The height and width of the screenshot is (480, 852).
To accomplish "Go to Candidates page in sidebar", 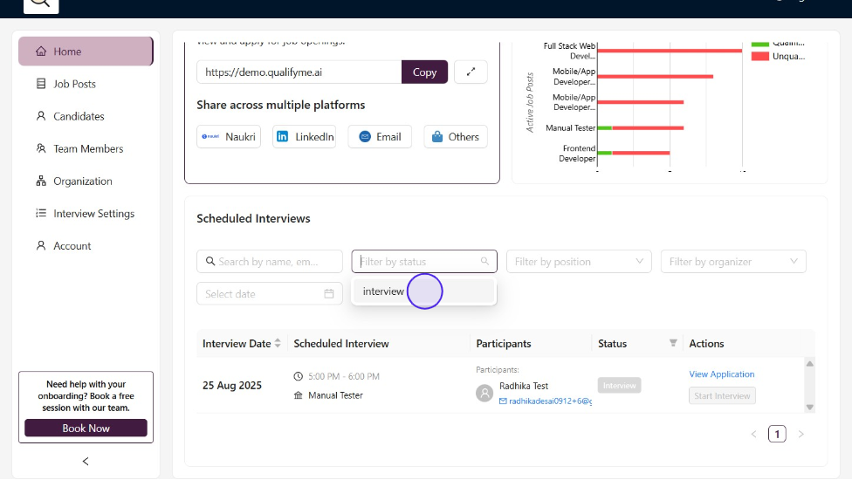I will [79, 116].
